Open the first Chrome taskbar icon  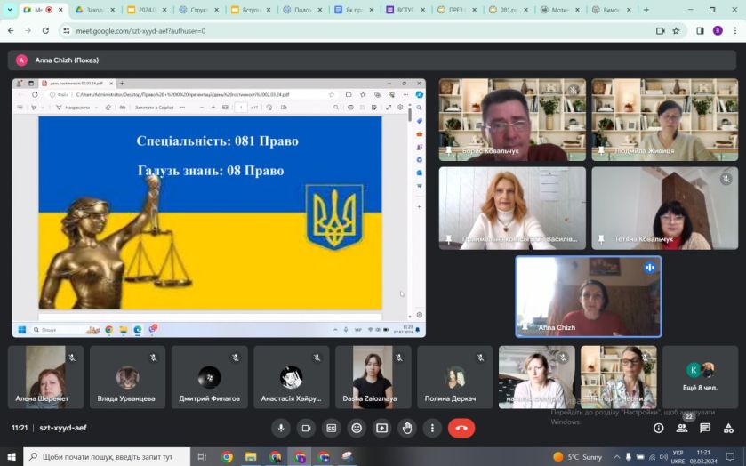pos(227,457)
